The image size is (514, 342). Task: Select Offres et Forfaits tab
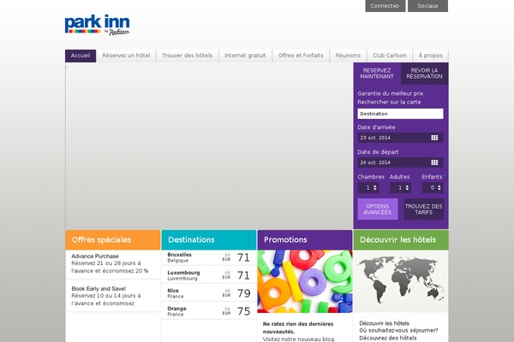pyautogui.click(x=301, y=56)
